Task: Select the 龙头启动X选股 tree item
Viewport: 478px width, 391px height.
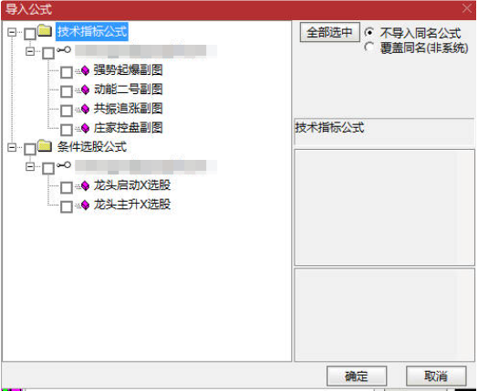Action: (132, 185)
